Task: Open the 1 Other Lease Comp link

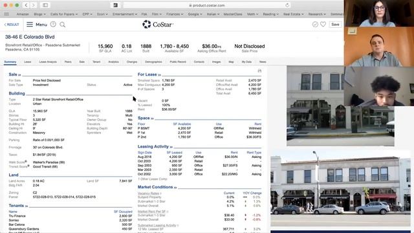Action: [x=153, y=179]
